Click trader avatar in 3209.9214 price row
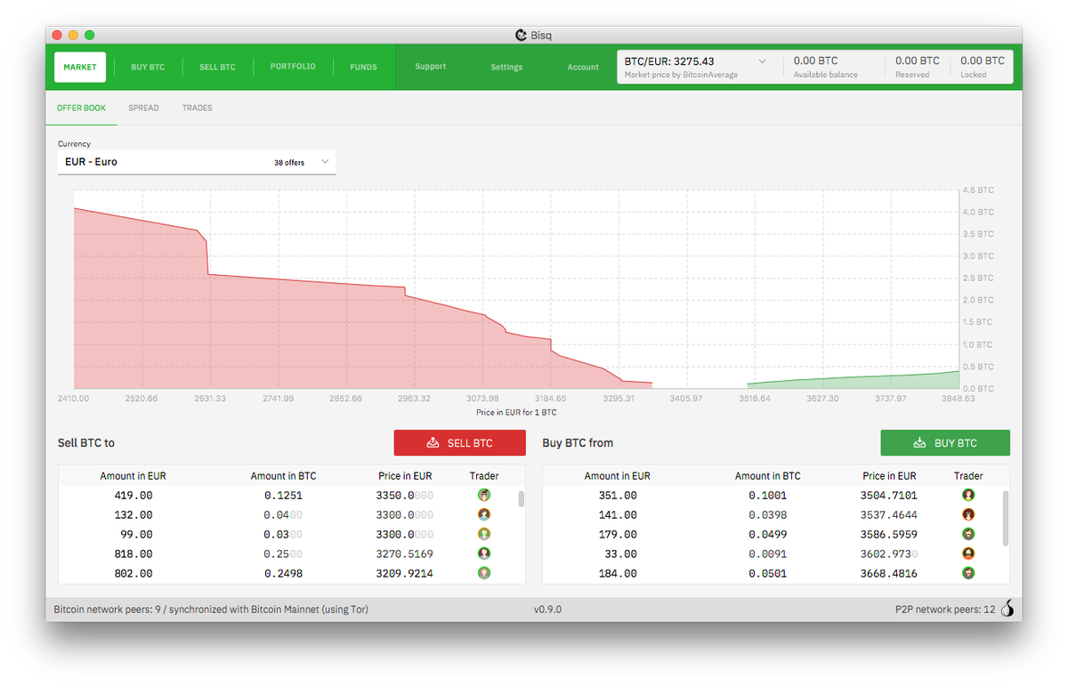Image resolution: width=1068 pixels, height=687 pixels. [x=484, y=573]
